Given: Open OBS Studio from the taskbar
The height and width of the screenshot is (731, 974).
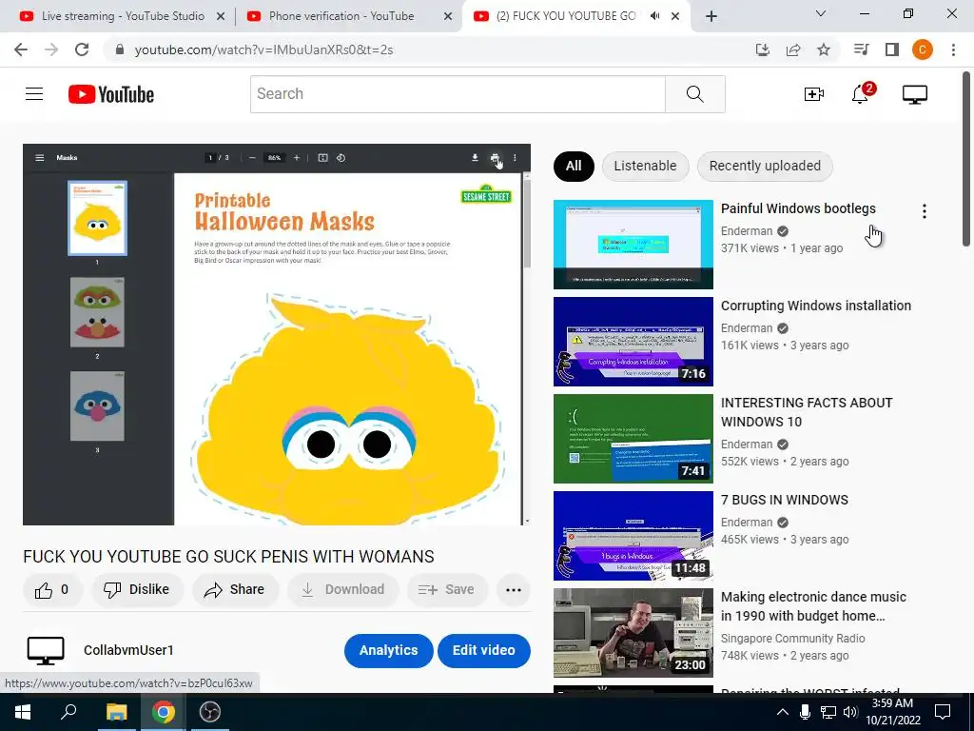Looking at the screenshot, I should (210, 712).
